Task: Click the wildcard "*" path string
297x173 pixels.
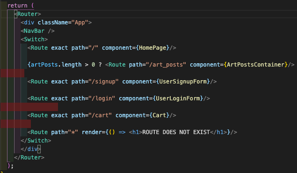Action: click(x=73, y=132)
